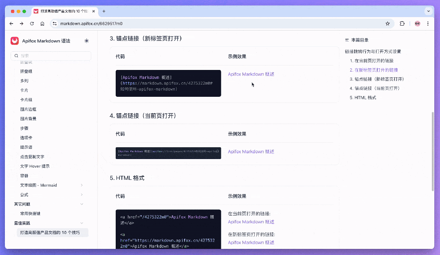
Task: Reload the page with the refresh icon
Action: [32, 24]
